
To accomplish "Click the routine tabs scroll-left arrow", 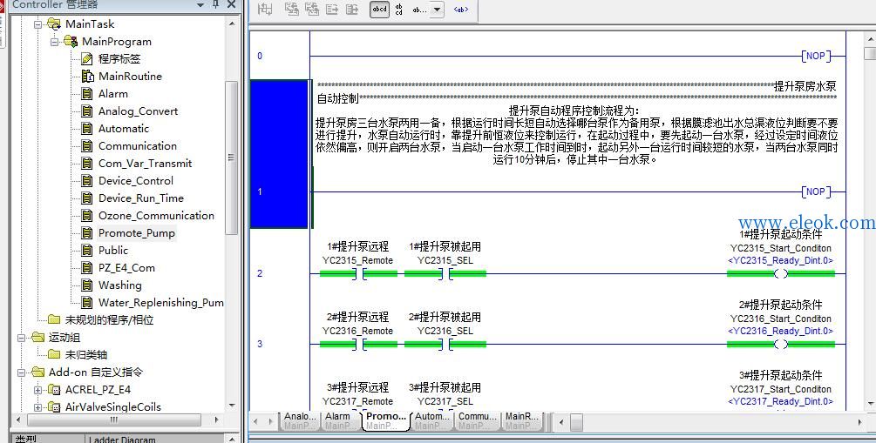I will 256,422.
